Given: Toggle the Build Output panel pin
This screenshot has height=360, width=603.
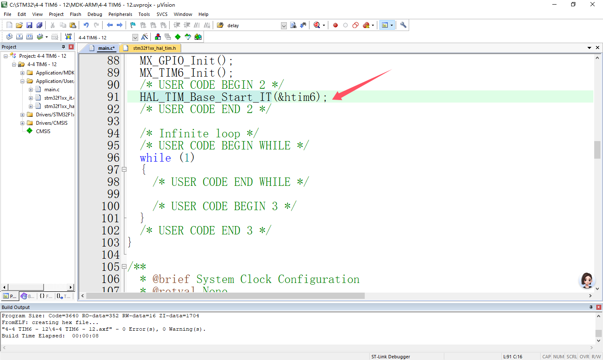Looking at the screenshot, I should pos(591,307).
